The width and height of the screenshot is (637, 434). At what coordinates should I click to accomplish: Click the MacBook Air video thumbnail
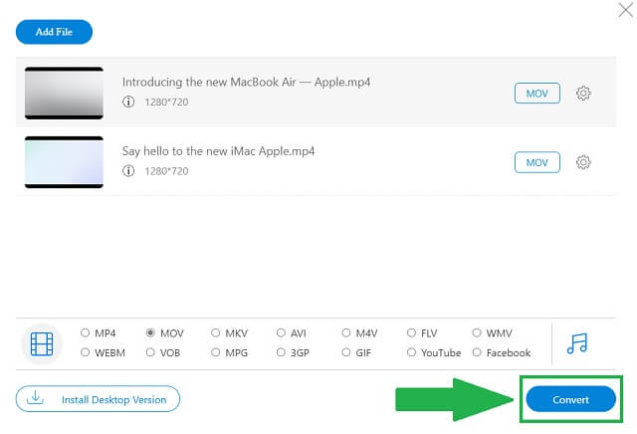(64, 93)
